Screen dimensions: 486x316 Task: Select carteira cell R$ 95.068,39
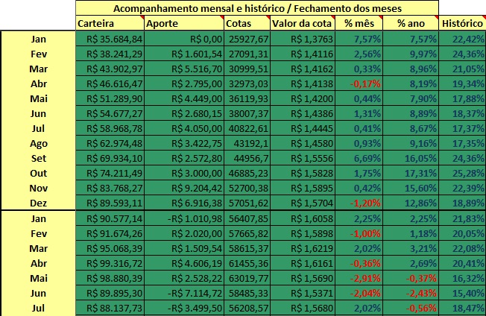click(x=110, y=248)
